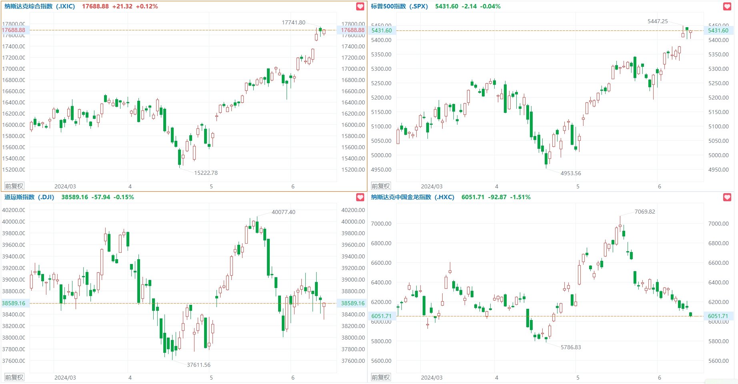
Task: Click the 5431.60 price tag on the S&P 500 left axis
Action: 382,30
